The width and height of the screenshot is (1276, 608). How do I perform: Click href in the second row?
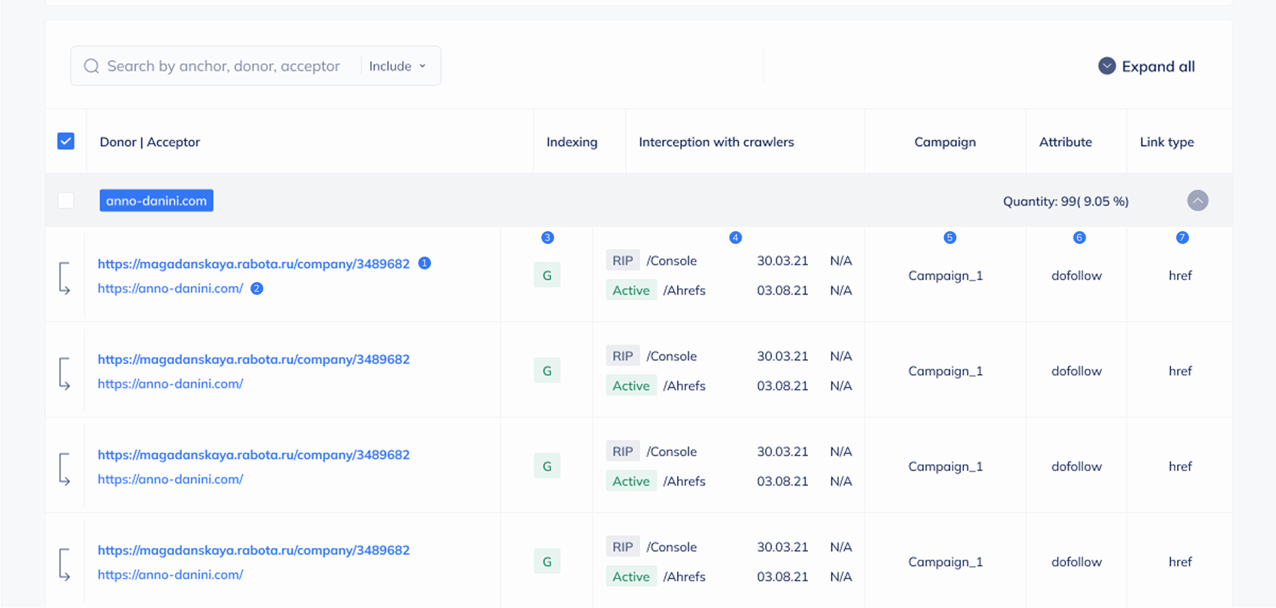(1180, 371)
